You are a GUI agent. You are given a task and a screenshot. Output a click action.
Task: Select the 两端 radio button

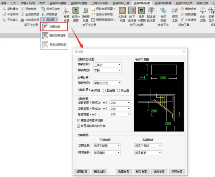(x=92, y=91)
